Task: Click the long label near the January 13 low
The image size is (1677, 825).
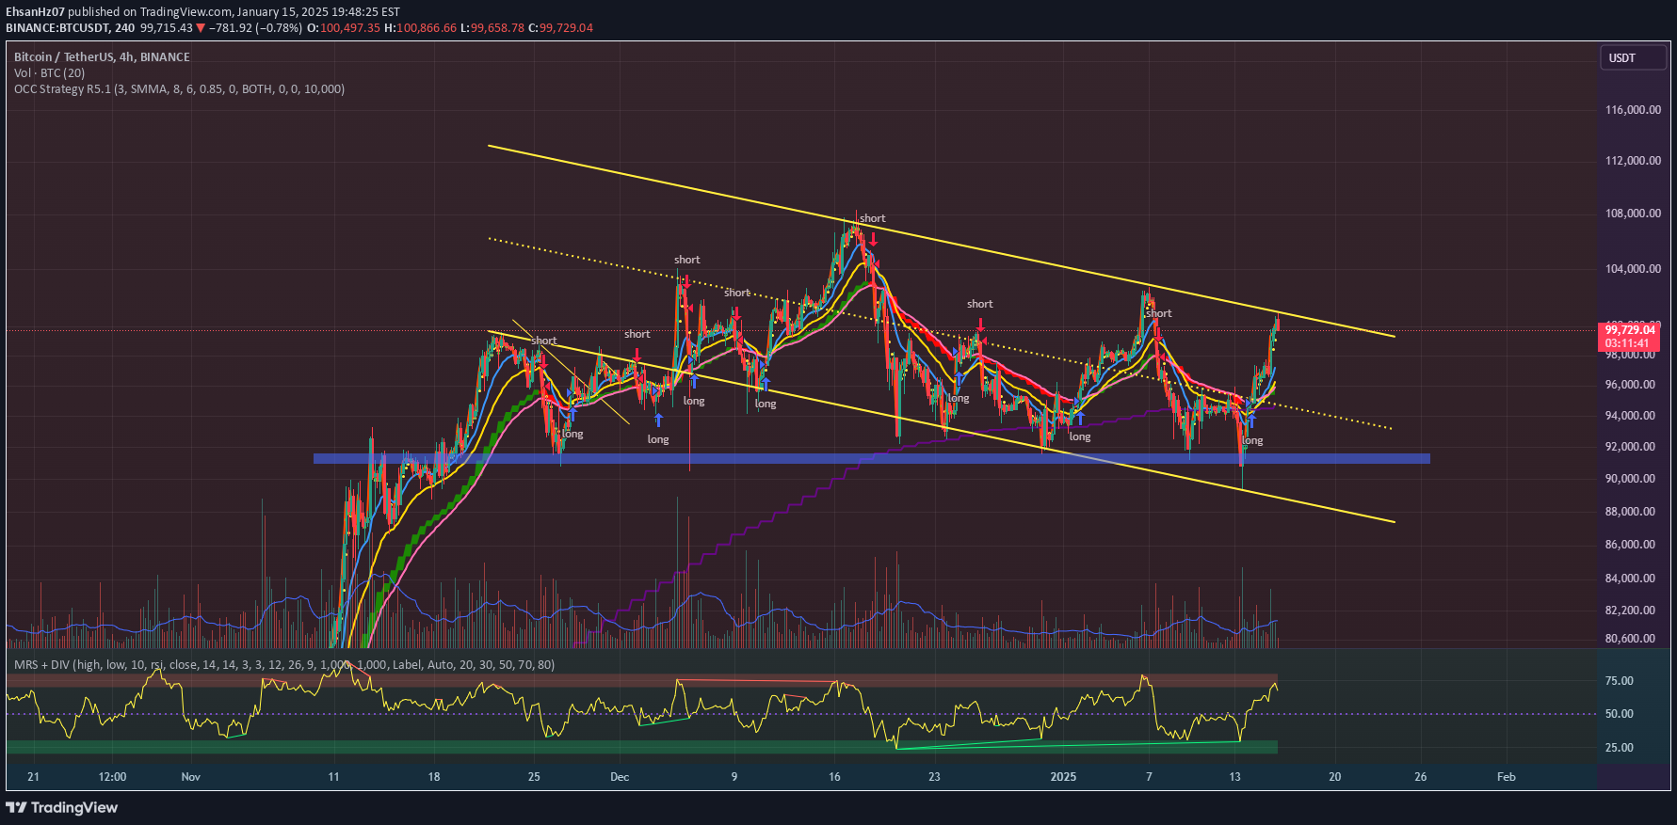Action: click(1252, 441)
